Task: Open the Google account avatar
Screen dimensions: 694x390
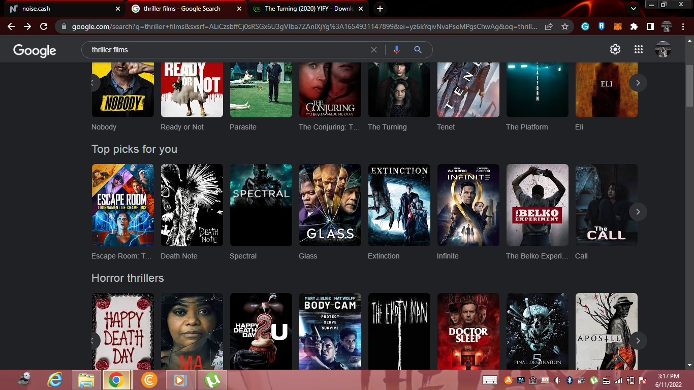Action: click(663, 49)
